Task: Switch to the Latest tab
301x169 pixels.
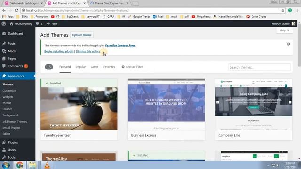Action: click(95, 67)
